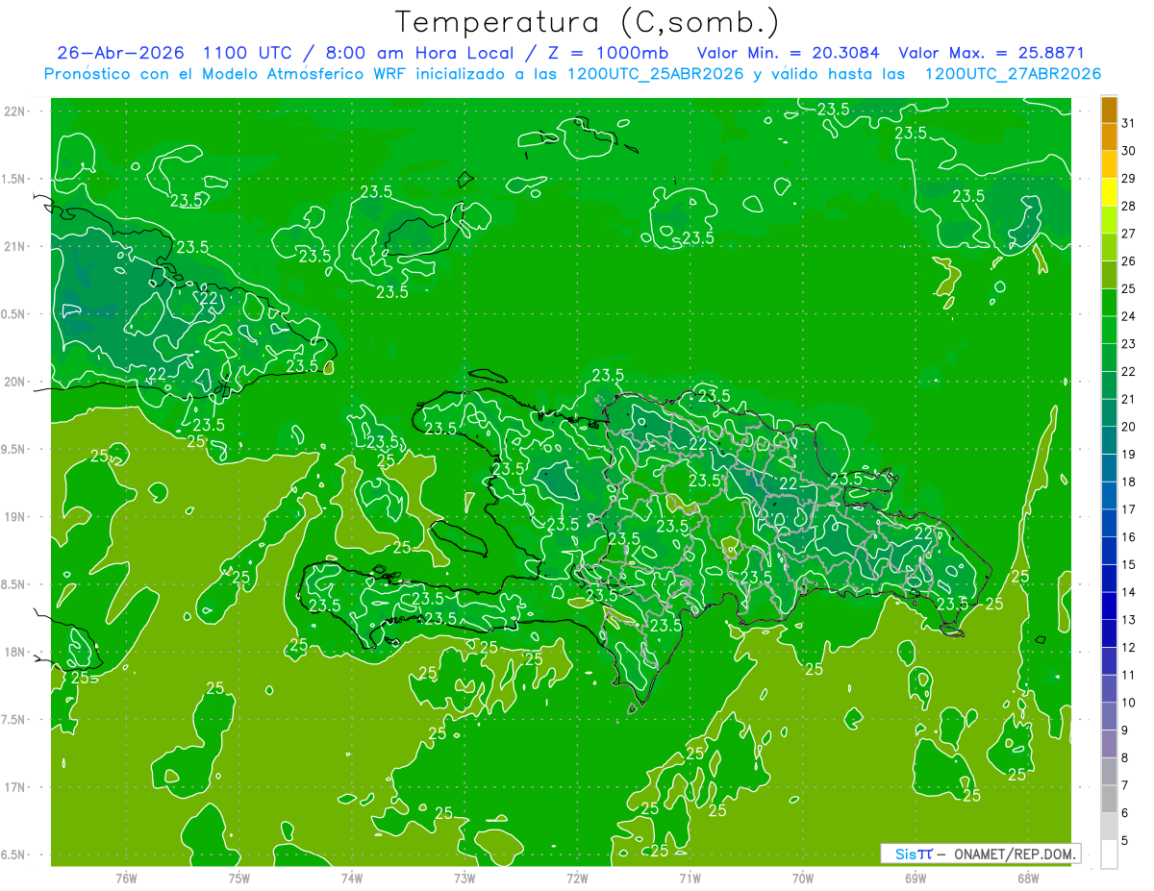
Task: Click the 68W longitude axis label
Action: tap(1028, 878)
